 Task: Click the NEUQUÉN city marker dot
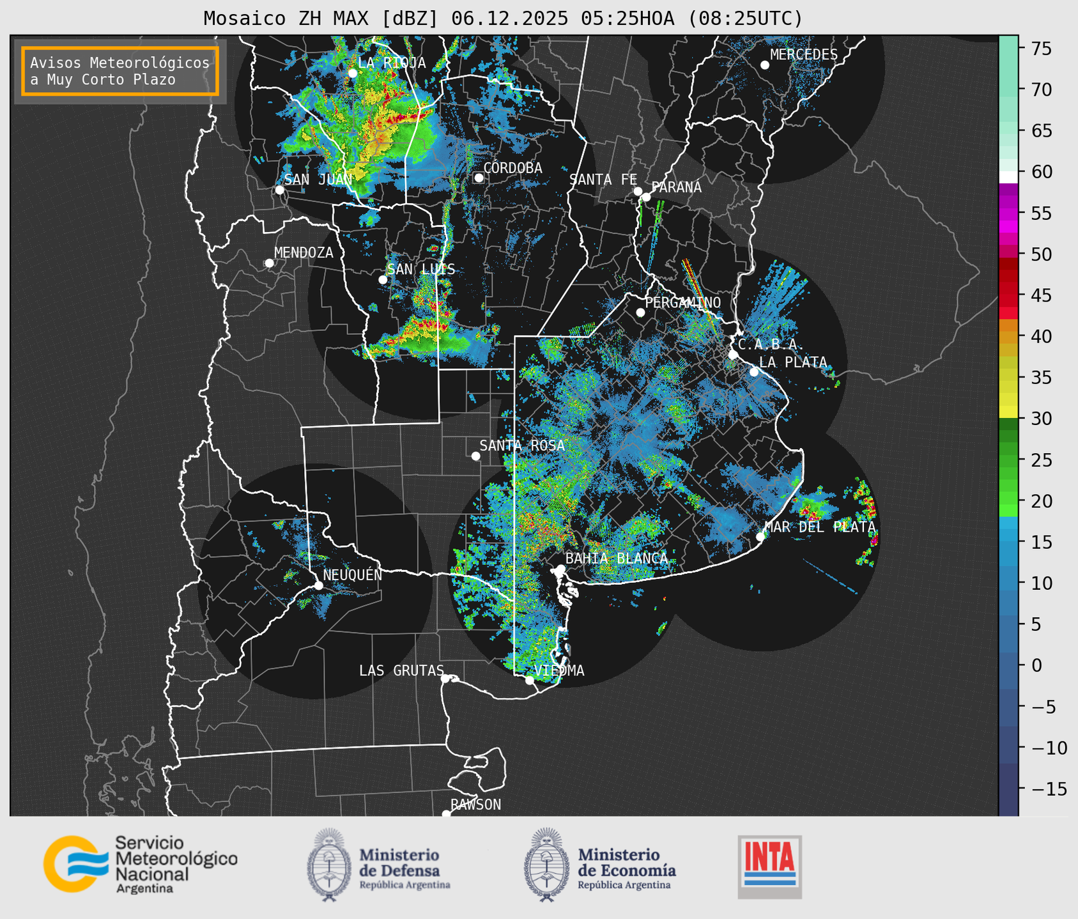(318, 585)
